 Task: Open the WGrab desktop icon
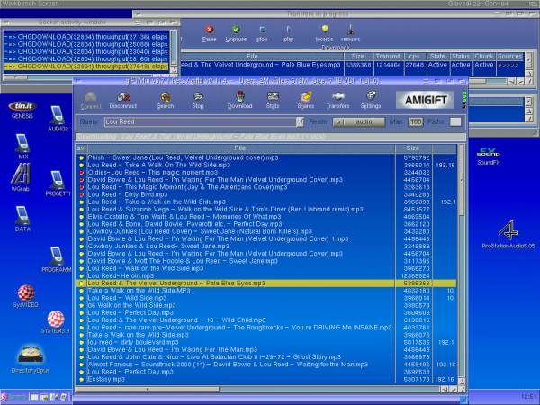(x=21, y=177)
